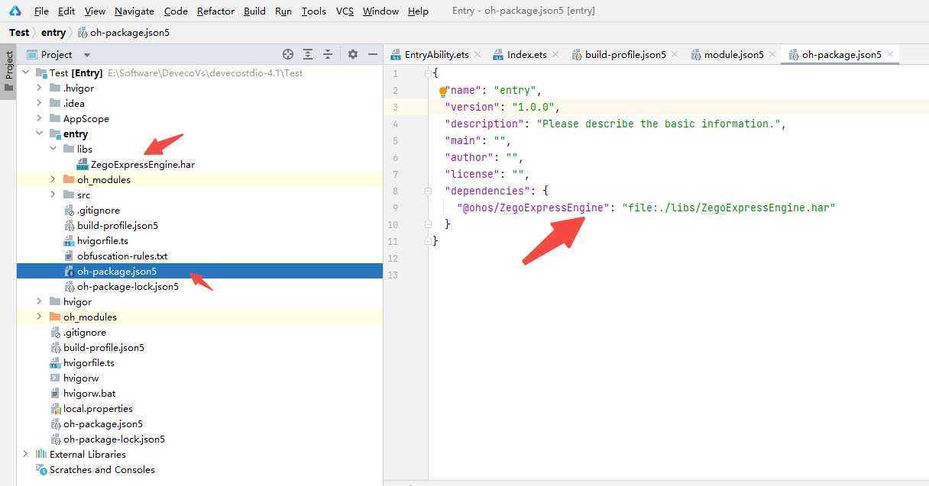Image resolution: width=929 pixels, height=486 pixels.
Task: Click the yellow lightbulb intention icon
Action: click(x=442, y=91)
